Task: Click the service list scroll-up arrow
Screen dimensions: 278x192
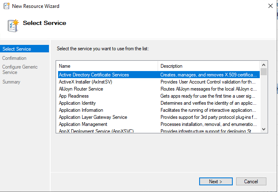Action: (x=263, y=65)
